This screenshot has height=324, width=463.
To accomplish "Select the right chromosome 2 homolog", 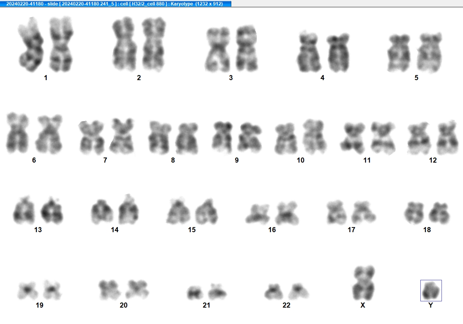I will point(153,44).
